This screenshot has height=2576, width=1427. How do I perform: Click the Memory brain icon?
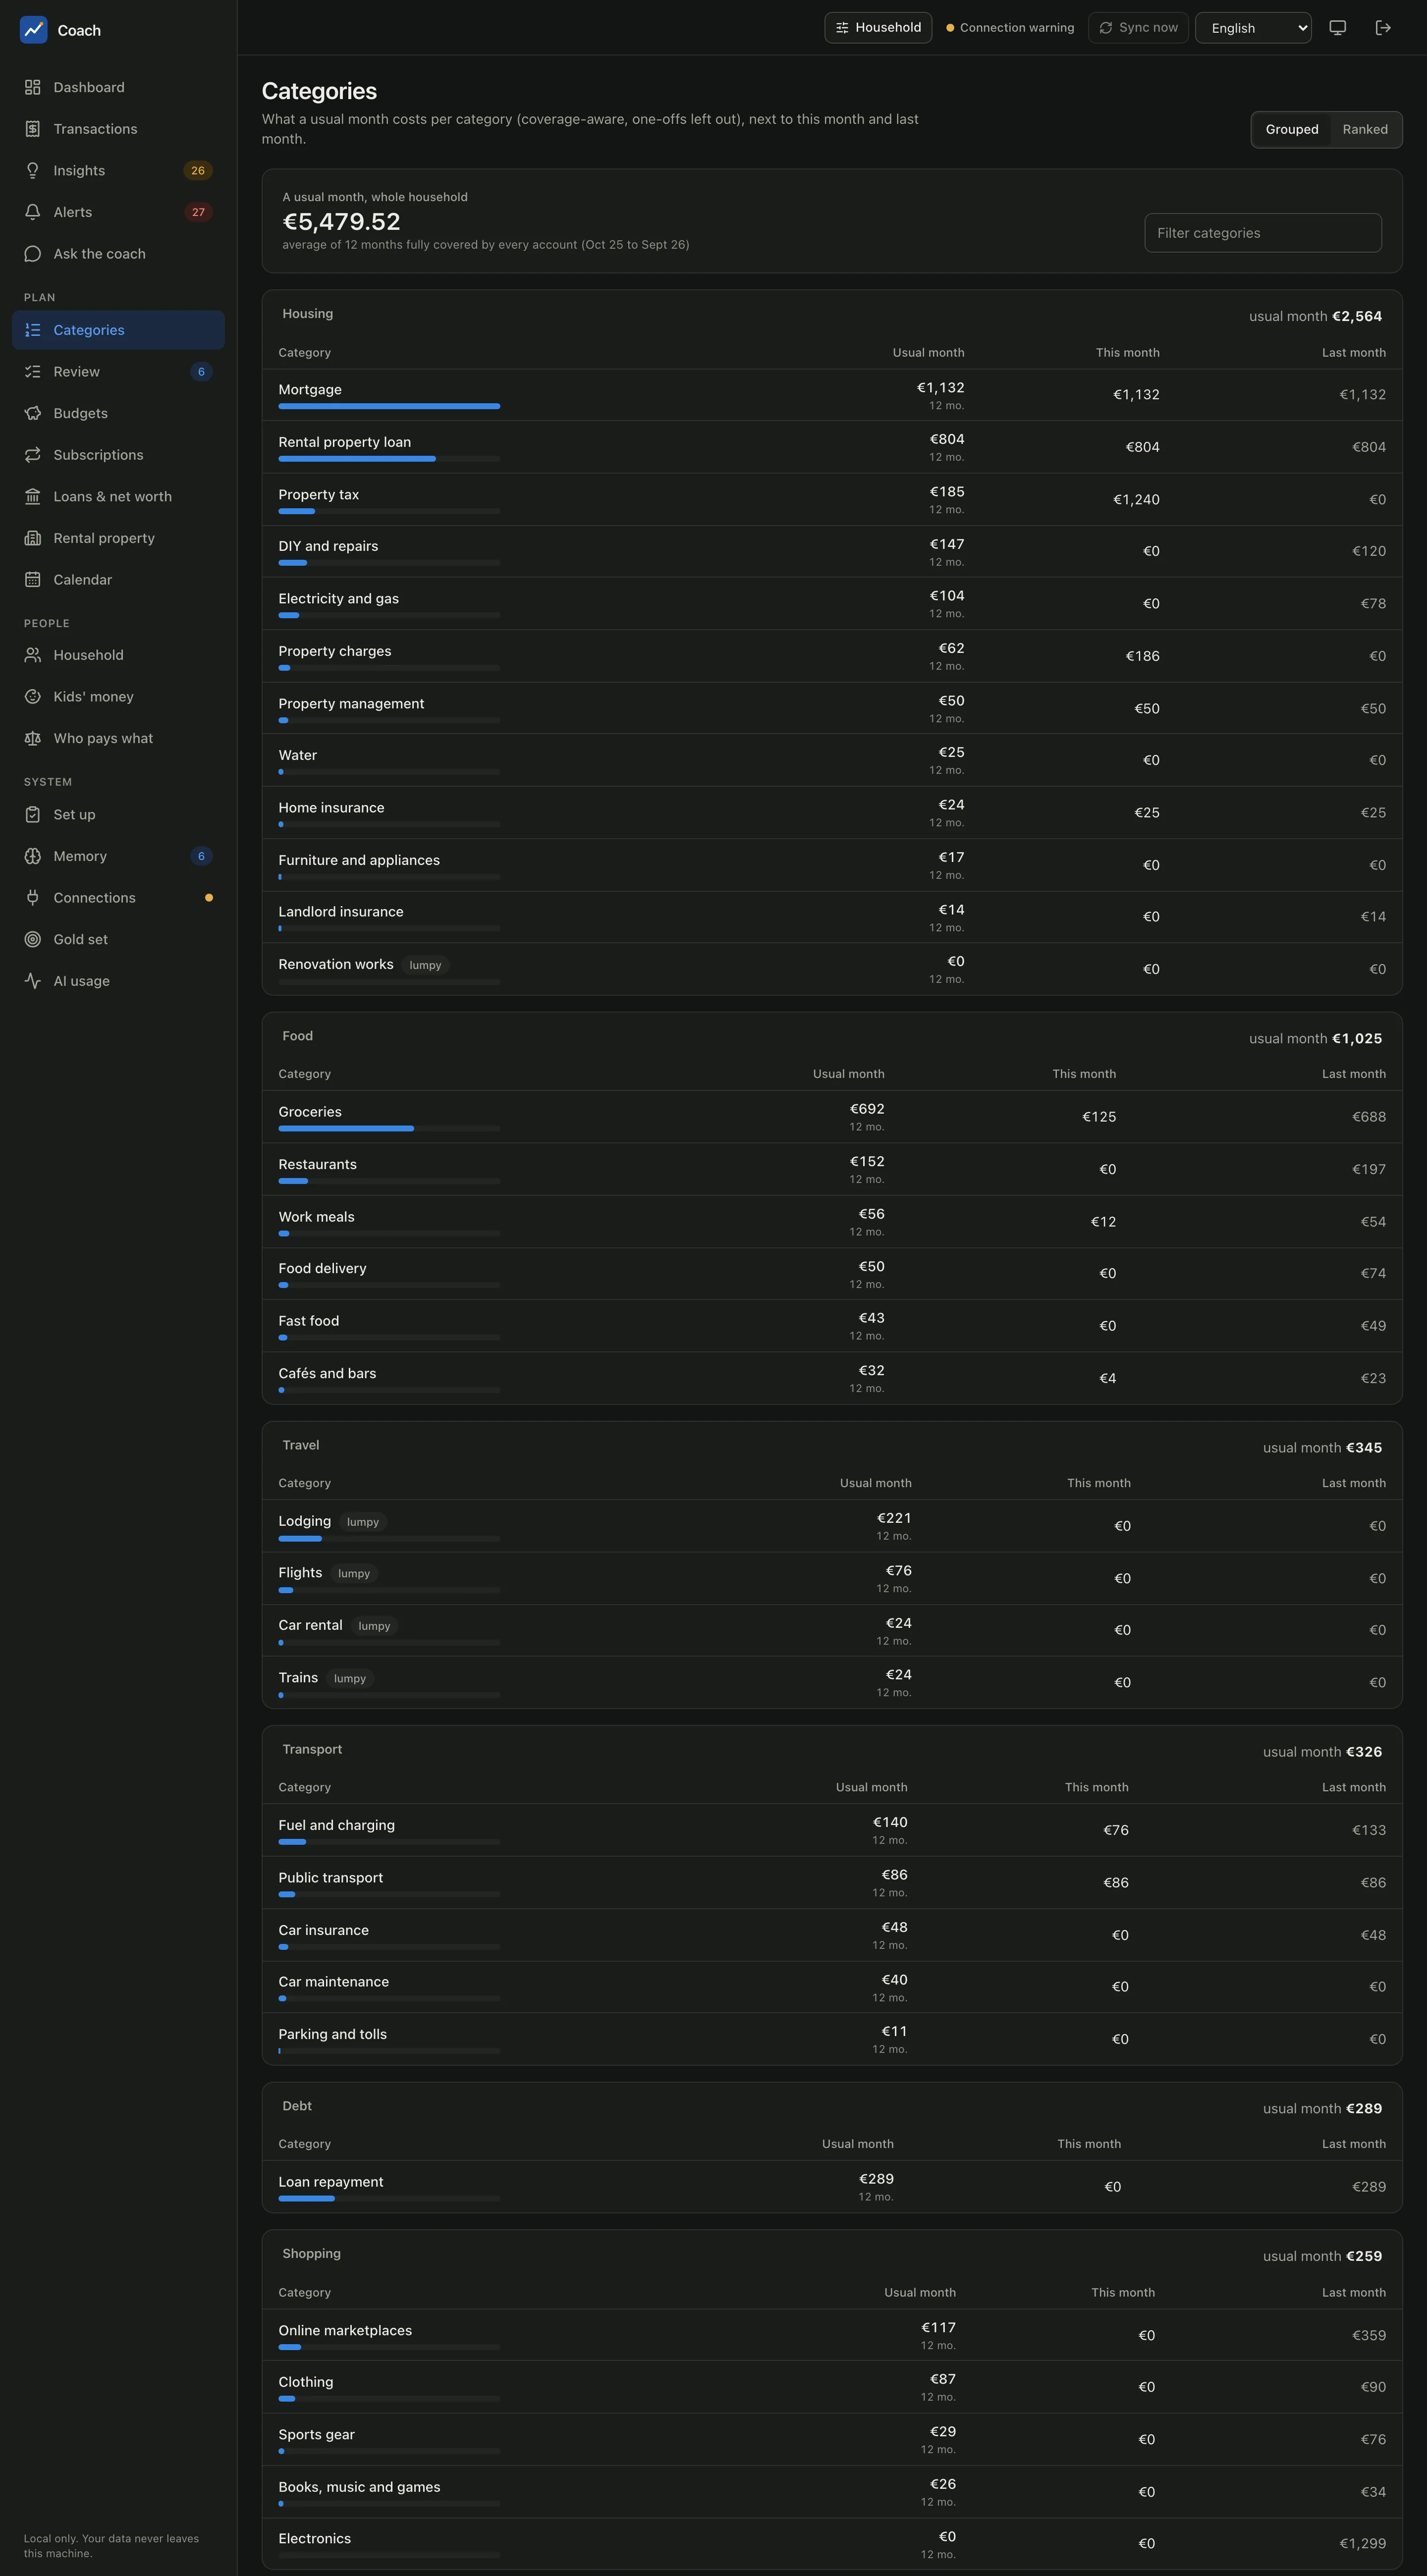point(33,856)
